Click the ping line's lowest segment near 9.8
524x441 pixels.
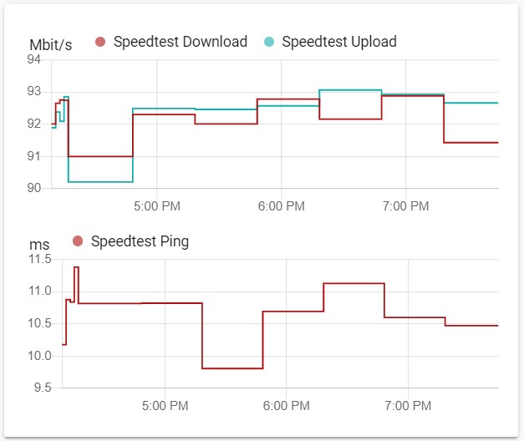(232, 368)
